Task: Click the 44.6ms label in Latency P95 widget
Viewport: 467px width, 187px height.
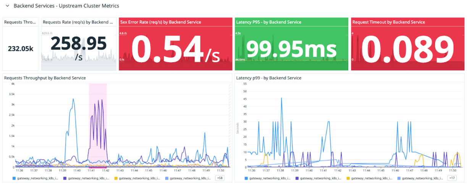Action: (240, 60)
